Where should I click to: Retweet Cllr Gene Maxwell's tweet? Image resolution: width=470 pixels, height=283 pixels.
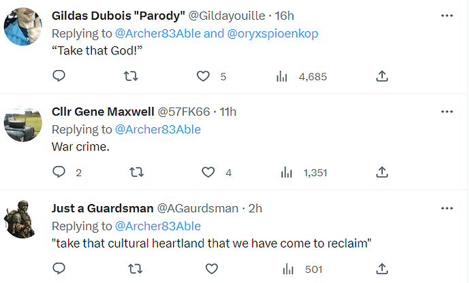pyautogui.click(x=136, y=173)
